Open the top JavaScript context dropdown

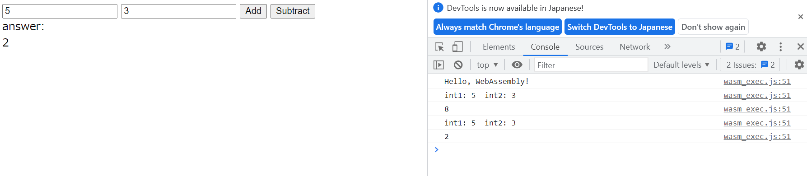point(487,65)
